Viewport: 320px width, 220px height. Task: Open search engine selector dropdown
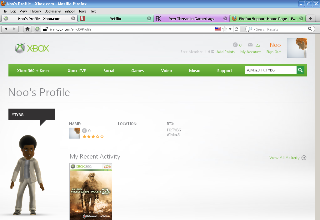[252, 29]
